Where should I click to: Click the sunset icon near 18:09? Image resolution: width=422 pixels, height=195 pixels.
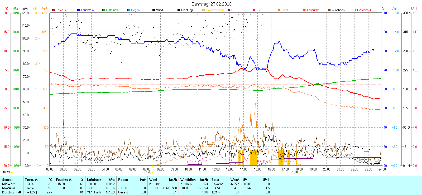point(301,172)
